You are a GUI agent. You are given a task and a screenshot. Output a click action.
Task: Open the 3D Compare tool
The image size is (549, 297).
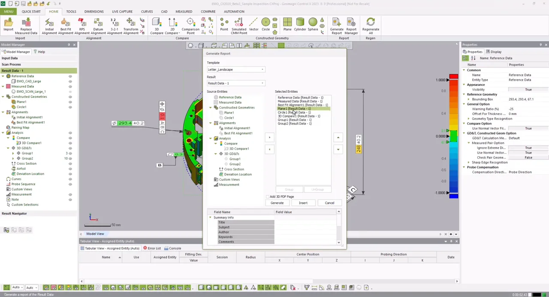(157, 26)
